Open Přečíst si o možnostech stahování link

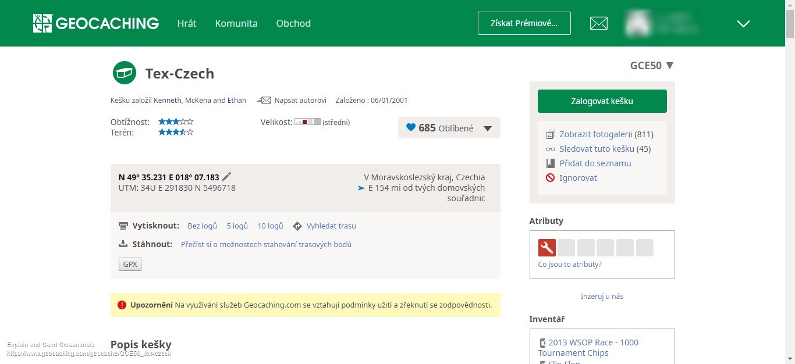click(266, 244)
